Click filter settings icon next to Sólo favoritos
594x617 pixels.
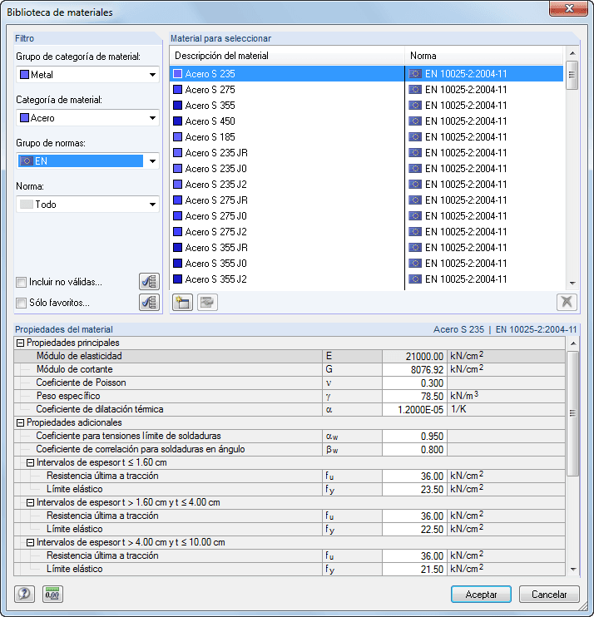point(149,303)
